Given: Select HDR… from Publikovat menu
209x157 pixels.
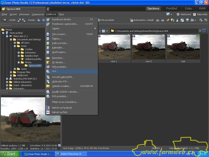Looking at the screenshot, I should (x=55, y=71).
